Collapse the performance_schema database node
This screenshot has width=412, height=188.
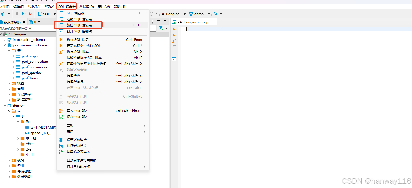[5, 45]
